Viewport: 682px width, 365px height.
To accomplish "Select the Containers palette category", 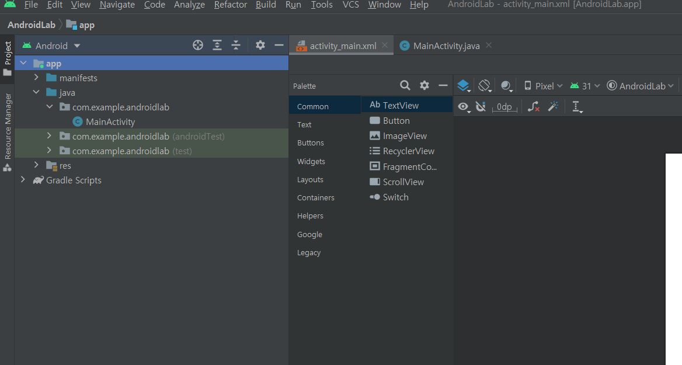I will click(x=325, y=197).
